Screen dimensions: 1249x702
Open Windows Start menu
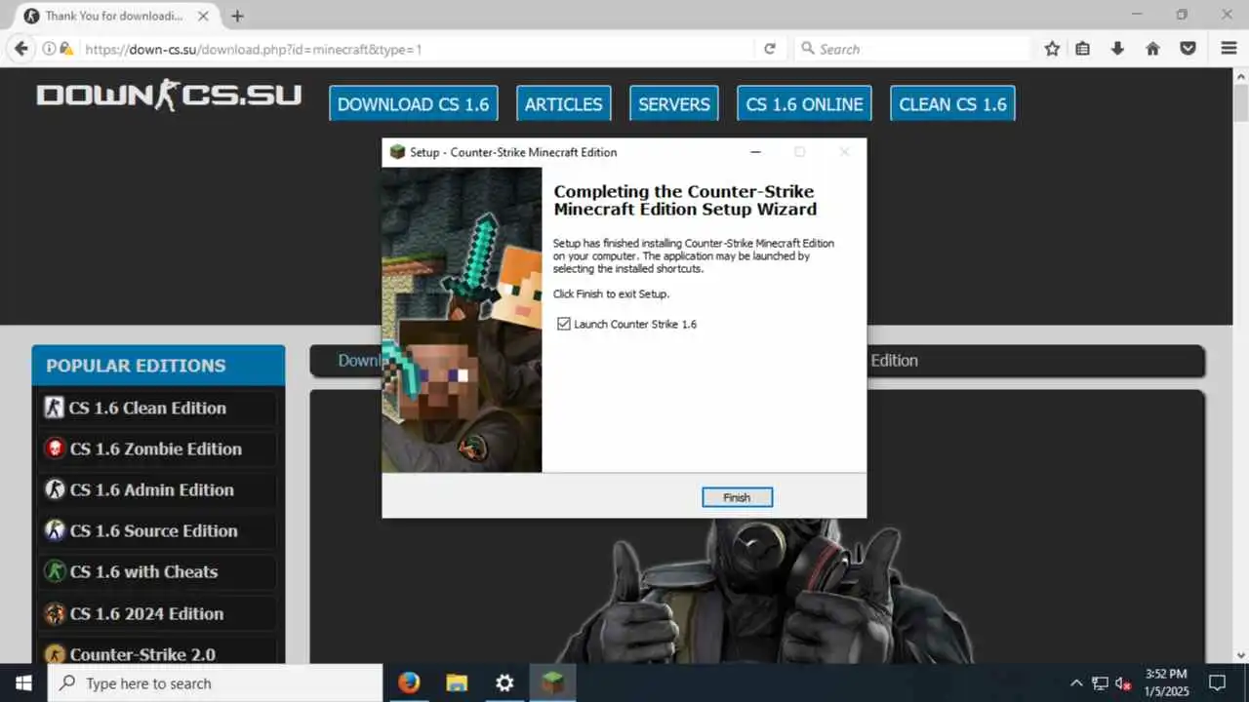click(x=23, y=683)
